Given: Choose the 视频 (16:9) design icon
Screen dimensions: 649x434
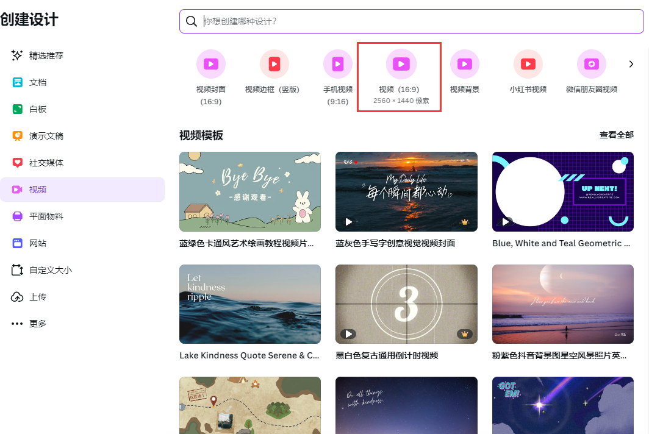Looking at the screenshot, I should (401, 64).
